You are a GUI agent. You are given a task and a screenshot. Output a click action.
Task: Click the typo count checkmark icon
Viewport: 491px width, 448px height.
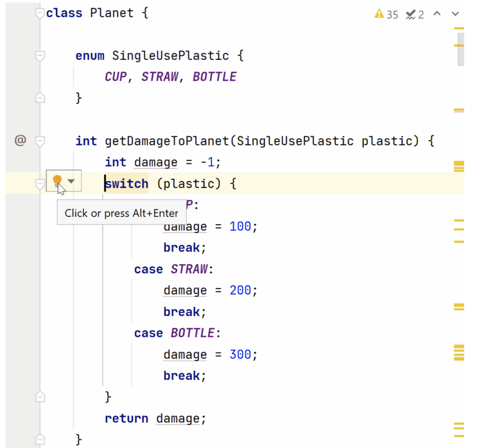pos(411,15)
